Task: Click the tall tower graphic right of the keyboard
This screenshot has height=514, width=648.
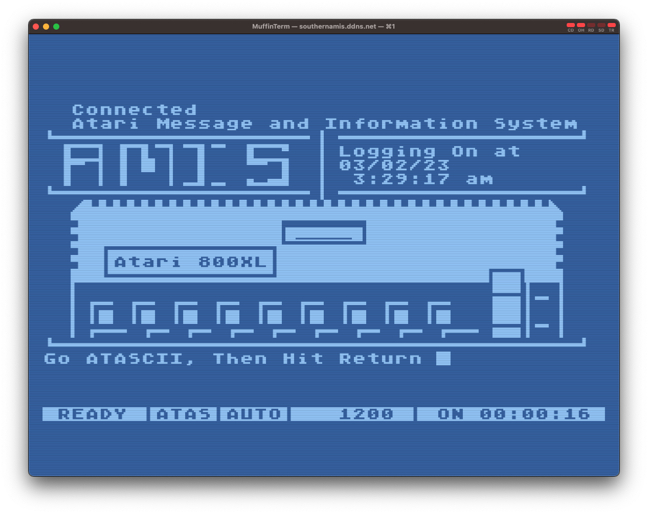Action: click(x=506, y=304)
